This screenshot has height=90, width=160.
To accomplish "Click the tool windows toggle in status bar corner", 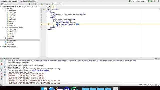I will click(1, 85).
